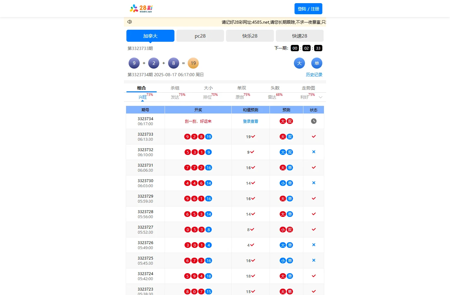The image size is (450, 295).
Task: Click the 开奖 column header
Action: point(198,110)
